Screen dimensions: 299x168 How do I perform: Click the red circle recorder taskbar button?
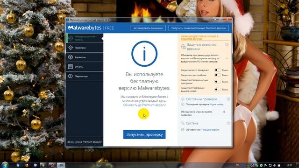click(x=52, y=165)
